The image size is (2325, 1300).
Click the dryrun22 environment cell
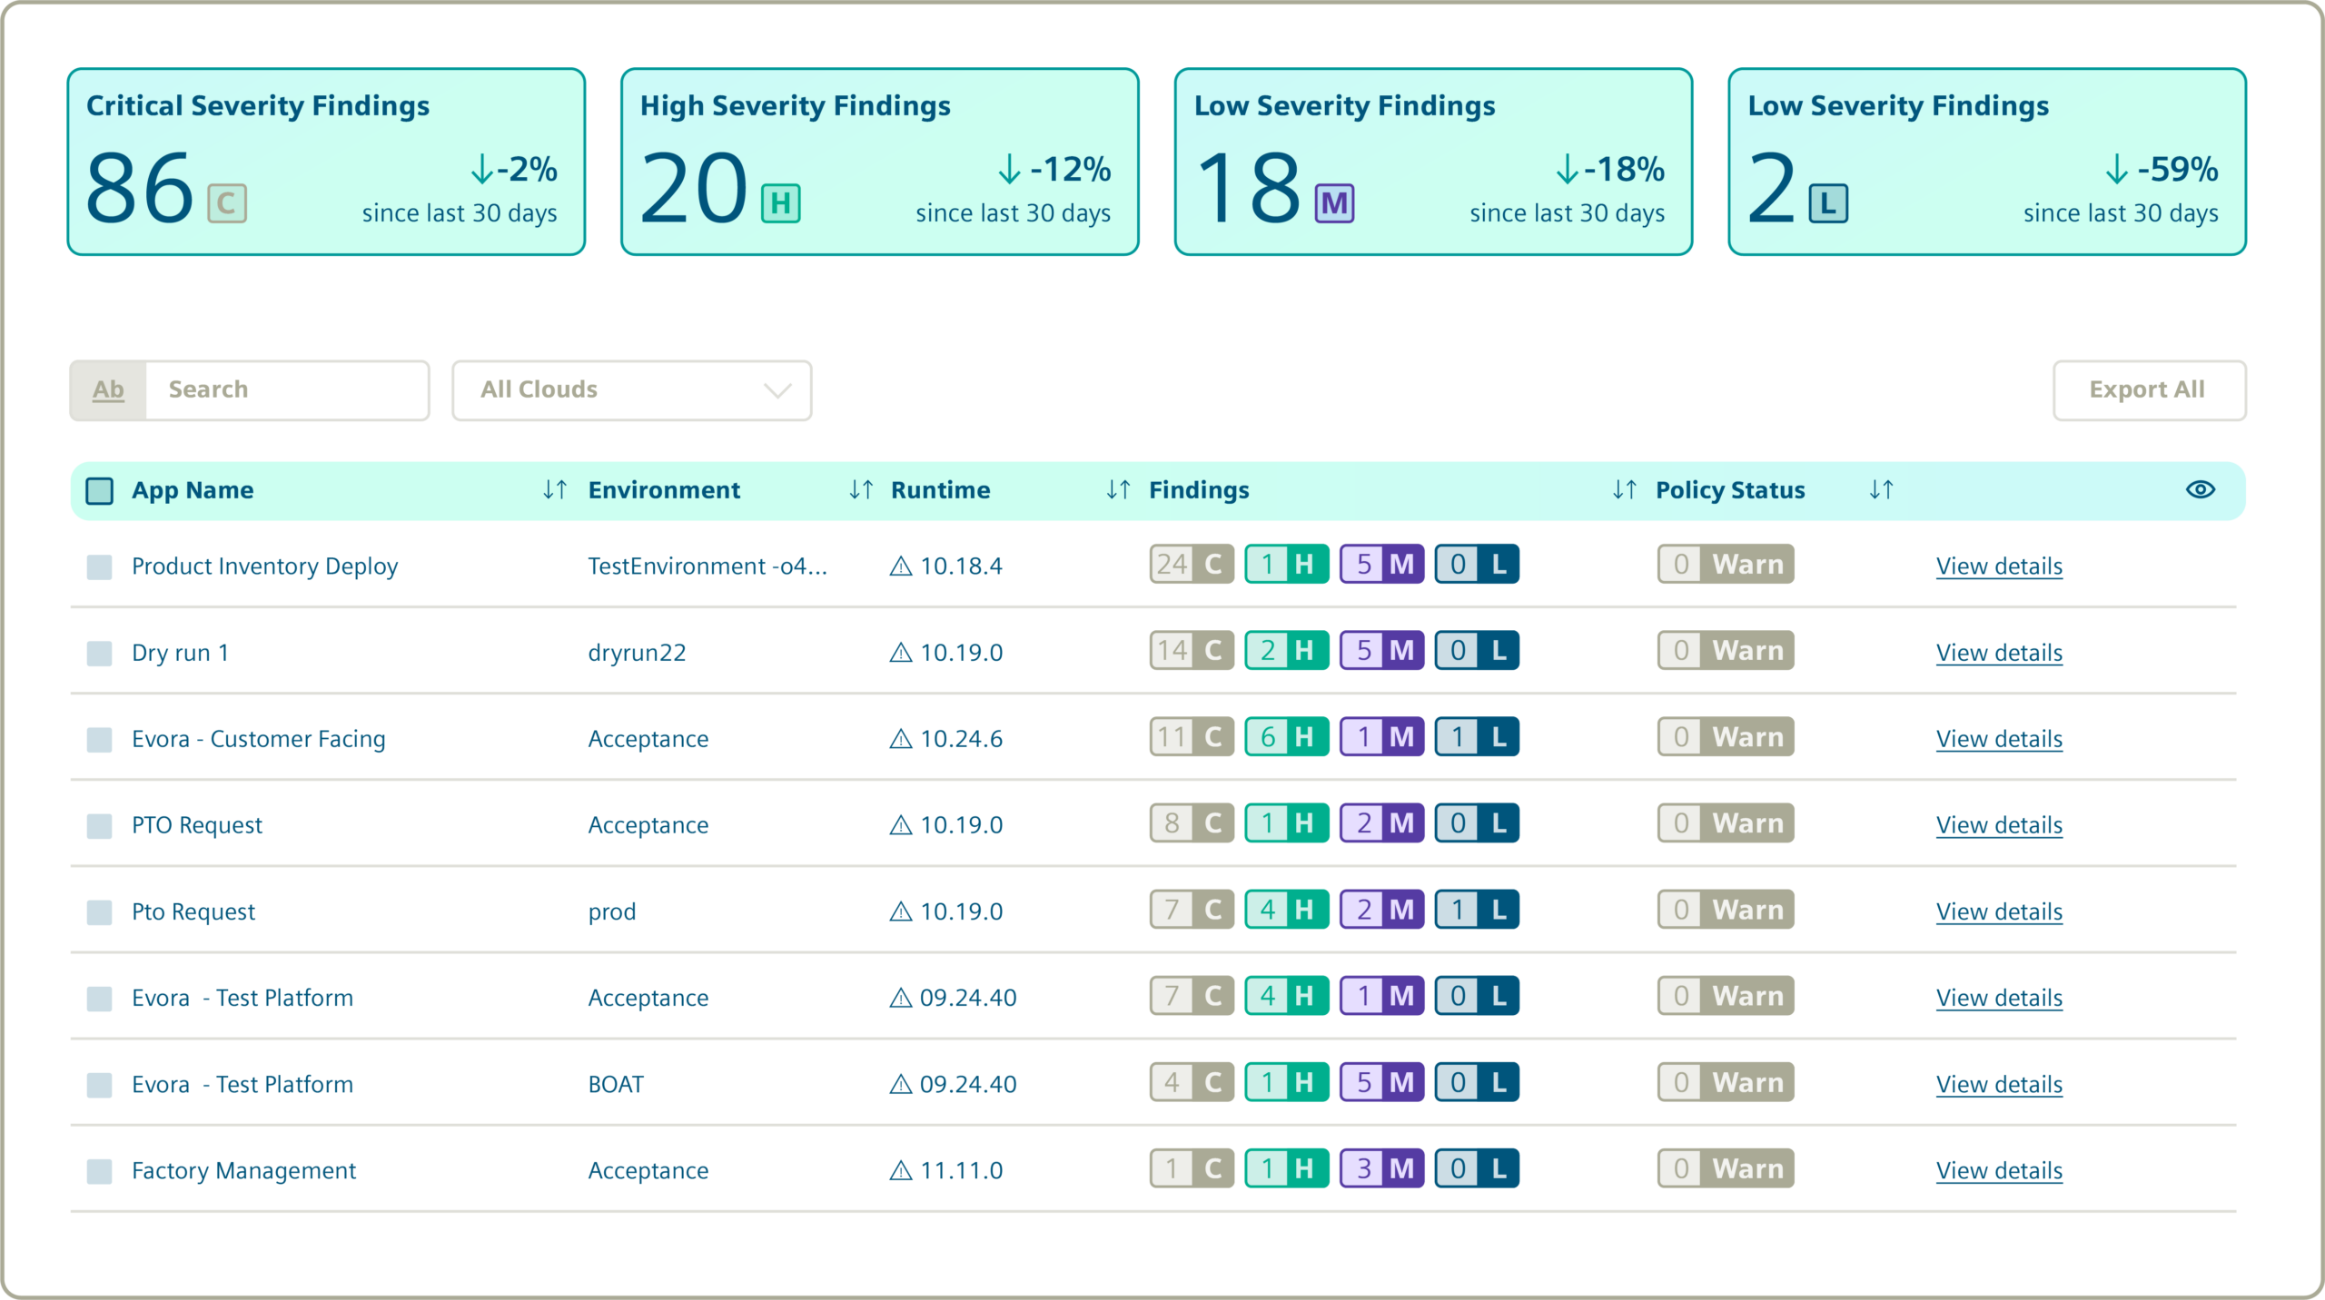pos(637,653)
